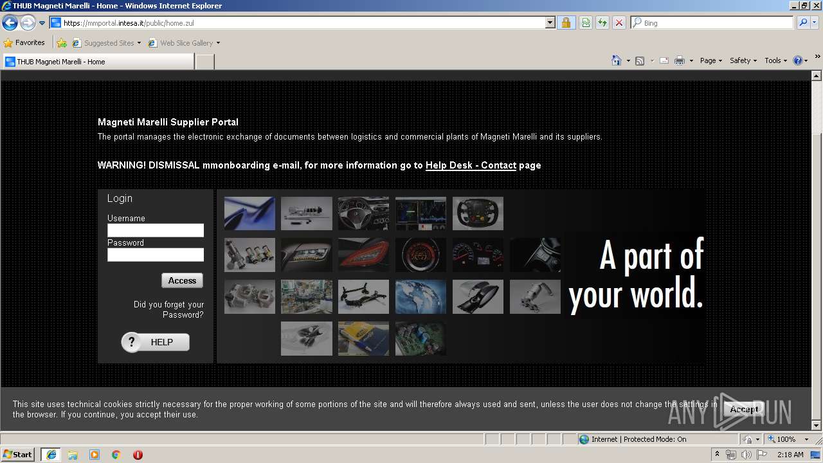823x463 pixels.
Task: Open the Safety menu
Action: pos(743,60)
